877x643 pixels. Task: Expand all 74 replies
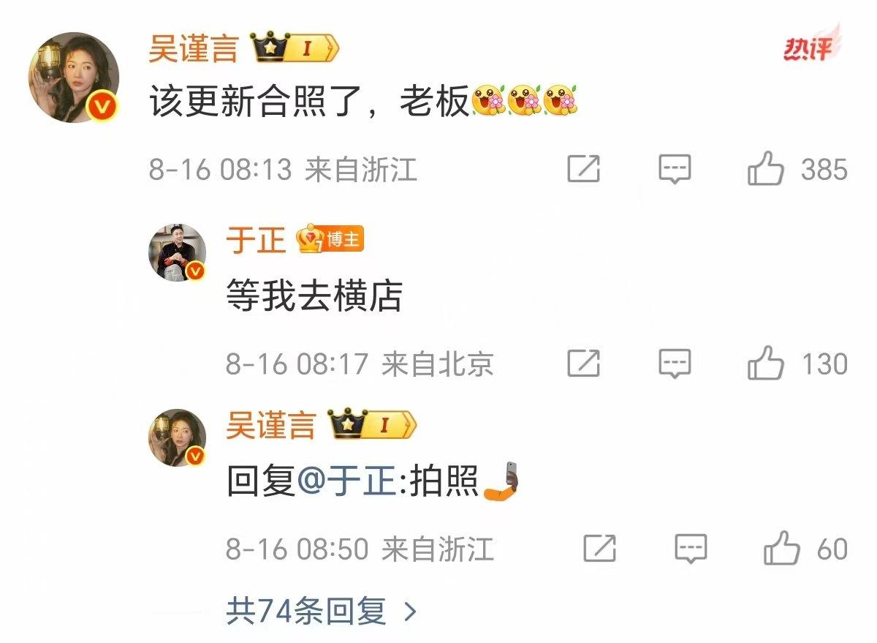point(322,611)
